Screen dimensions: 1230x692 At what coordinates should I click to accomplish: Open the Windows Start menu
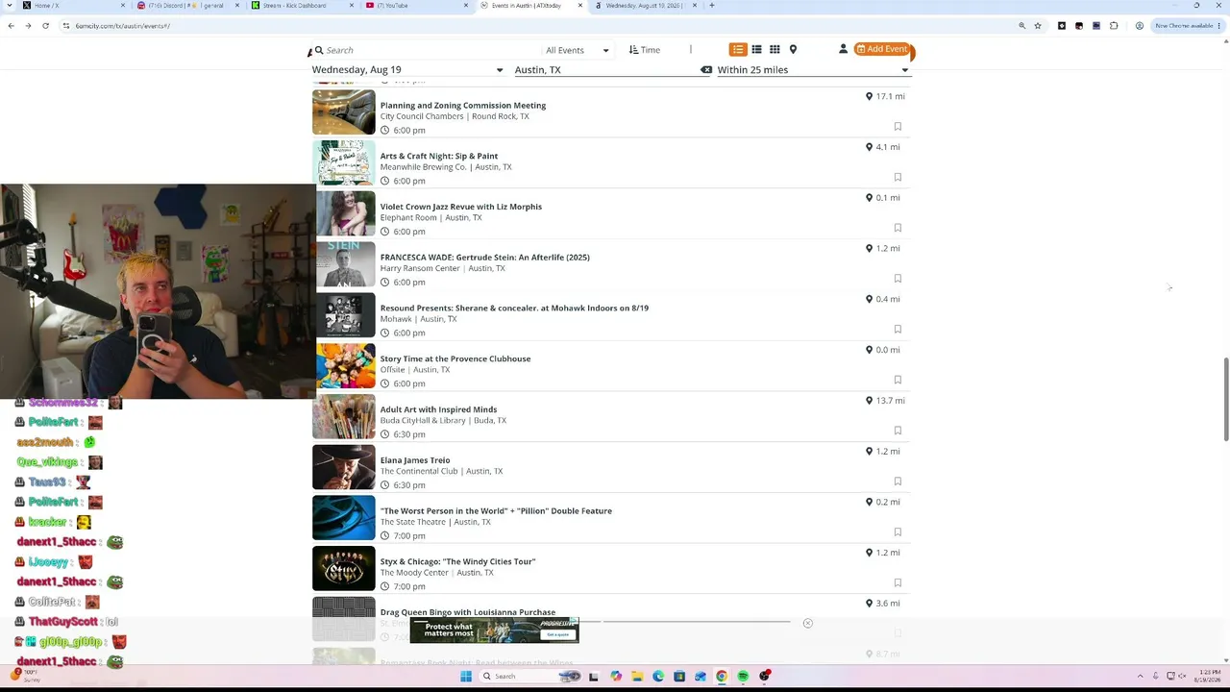click(466, 677)
